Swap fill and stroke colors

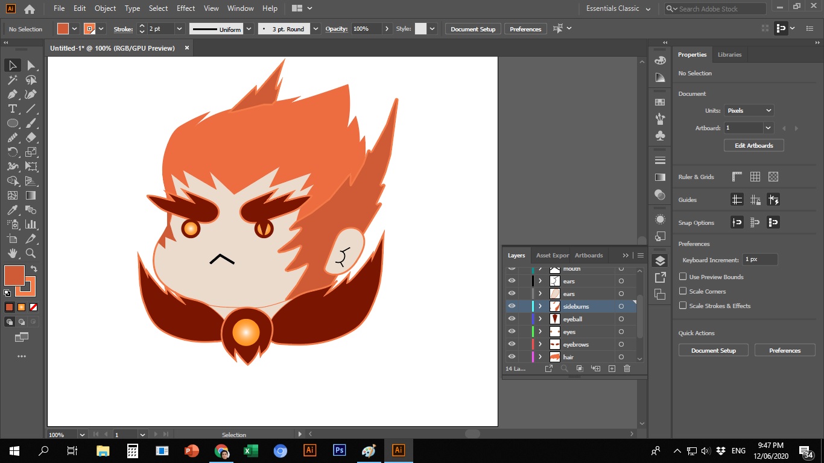(x=34, y=269)
